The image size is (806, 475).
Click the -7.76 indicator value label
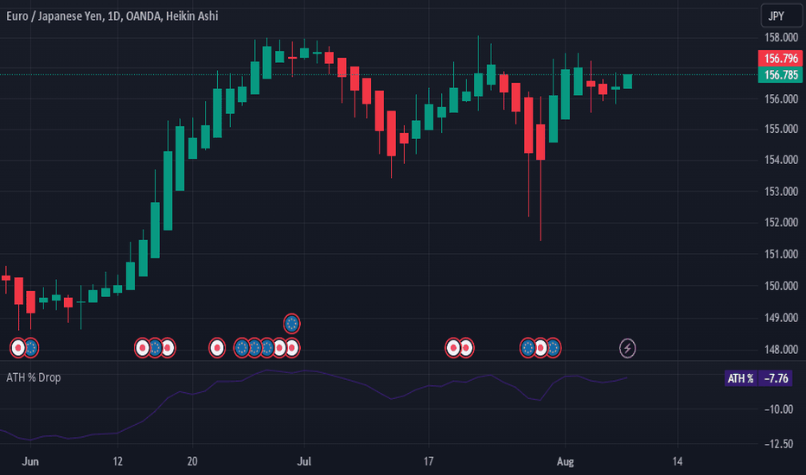[x=776, y=378]
